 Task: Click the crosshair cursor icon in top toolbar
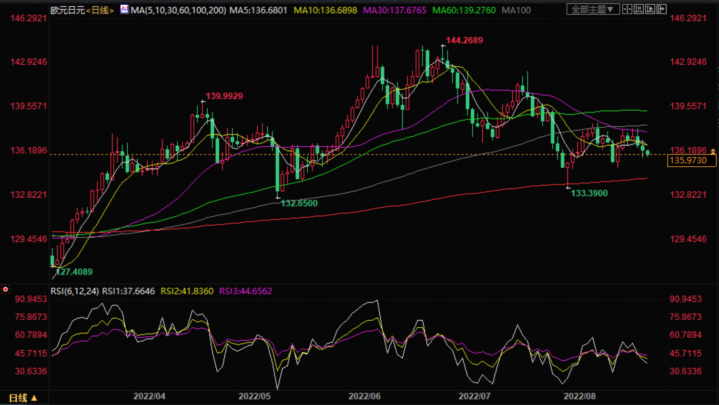(627, 9)
